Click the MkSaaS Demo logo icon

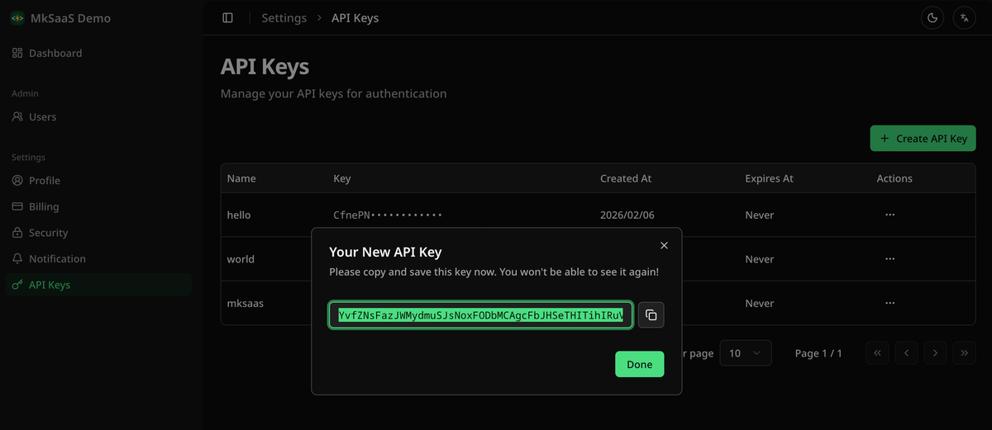coord(17,18)
